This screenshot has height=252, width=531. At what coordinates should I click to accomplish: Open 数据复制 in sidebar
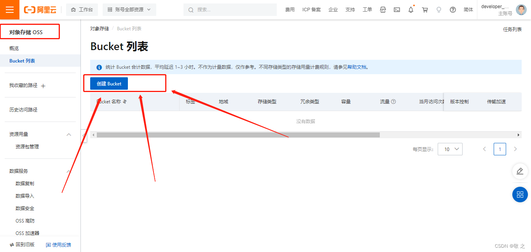pyautogui.click(x=25, y=184)
